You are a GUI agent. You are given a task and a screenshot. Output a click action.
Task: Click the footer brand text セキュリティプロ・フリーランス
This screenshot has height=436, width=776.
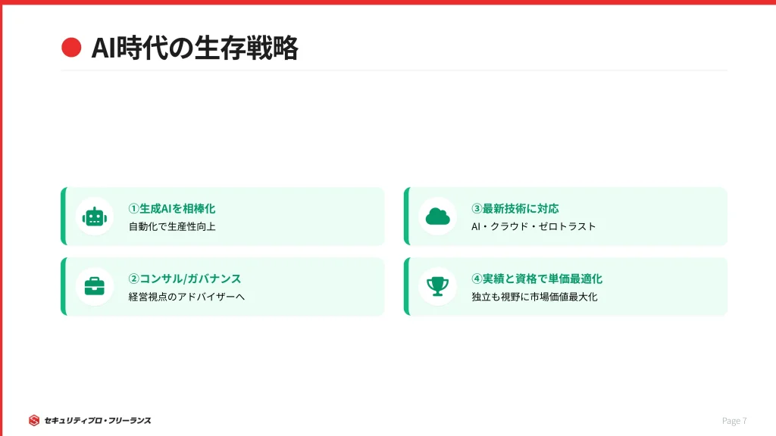[x=98, y=421]
